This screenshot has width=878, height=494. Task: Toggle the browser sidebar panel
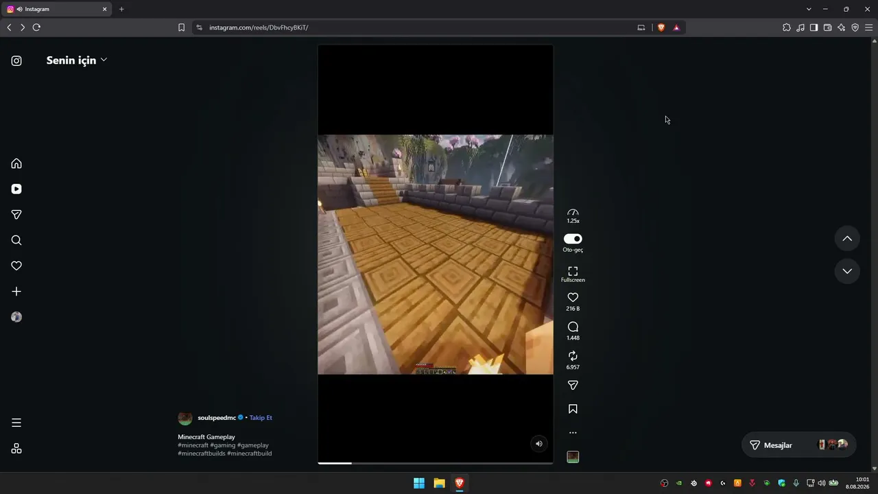pyautogui.click(x=814, y=27)
